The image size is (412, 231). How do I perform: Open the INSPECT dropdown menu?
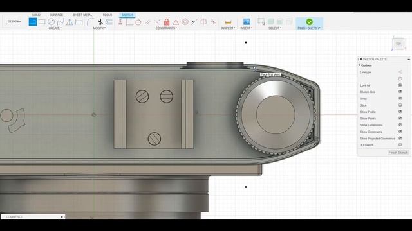pyautogui.click(x=228, y=28)
